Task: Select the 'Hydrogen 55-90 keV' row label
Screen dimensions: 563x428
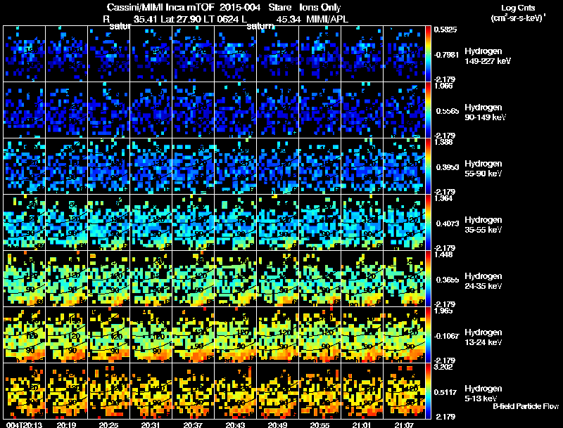Action: 483,169
